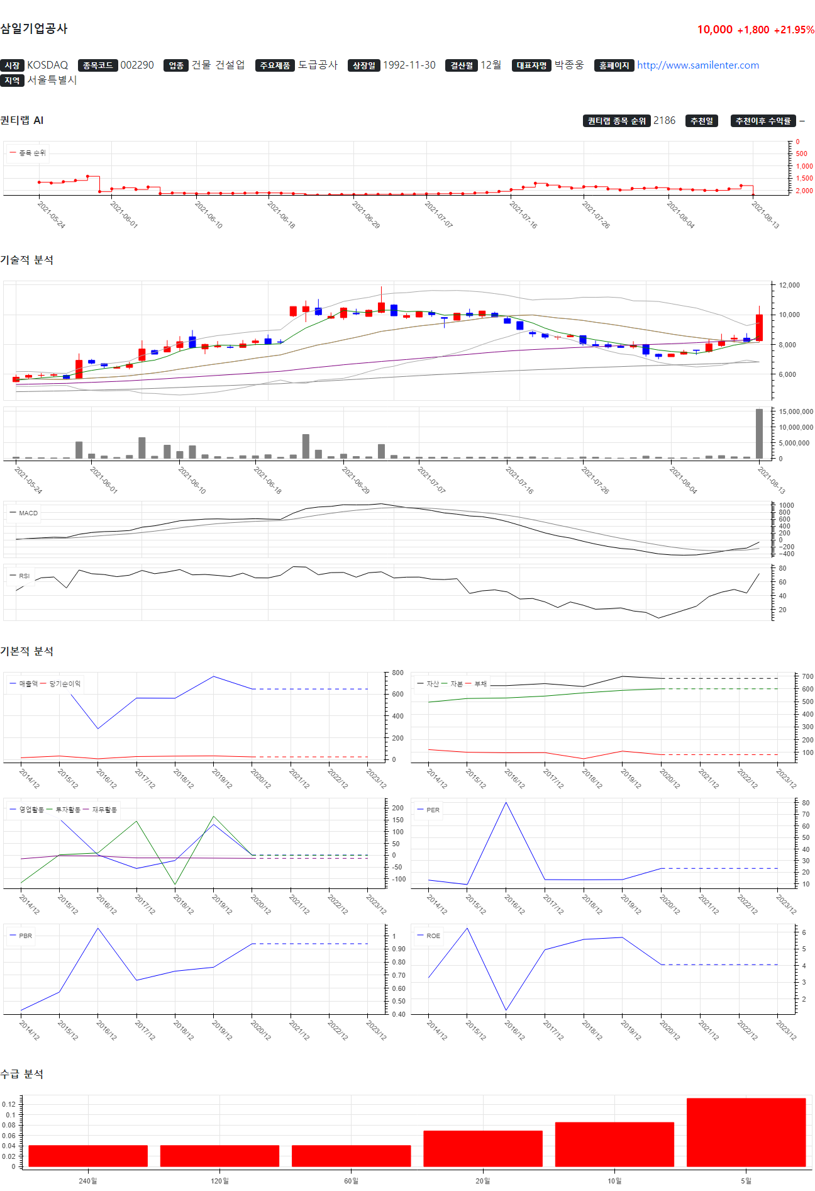815x1191 pixels.
Task: Click the PER chart legend
Action: [x=429, y=810]
